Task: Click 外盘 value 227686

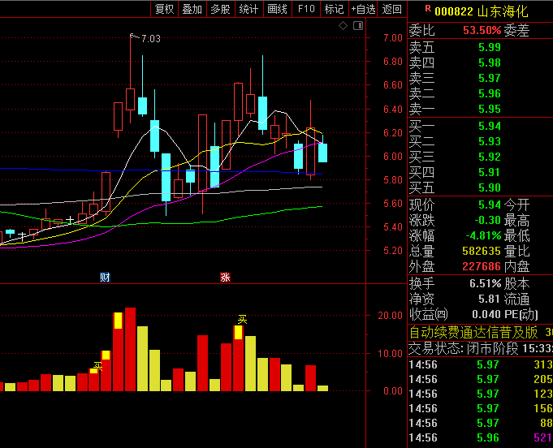Action: point(482,266)
